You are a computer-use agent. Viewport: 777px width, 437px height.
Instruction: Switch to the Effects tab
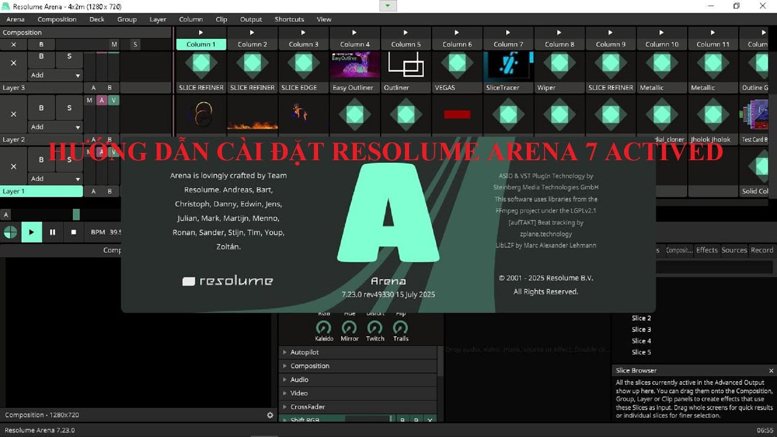point(707,250)
